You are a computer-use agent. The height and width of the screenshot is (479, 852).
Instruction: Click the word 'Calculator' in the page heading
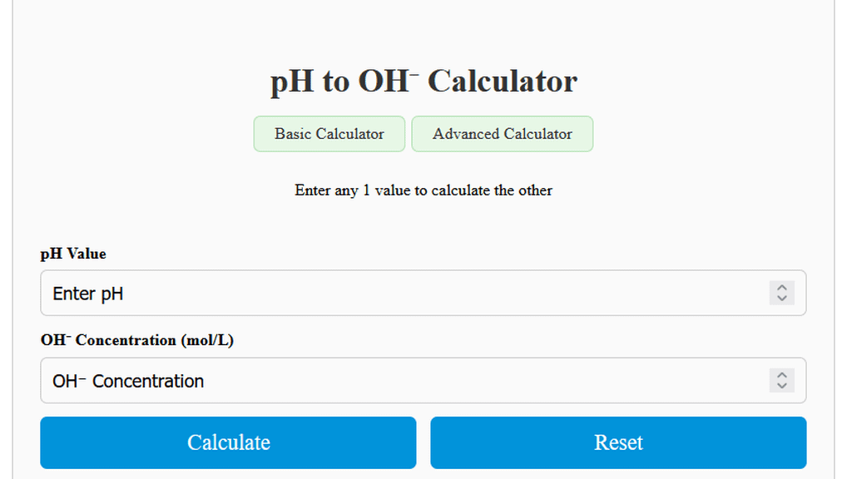point(503,81)
